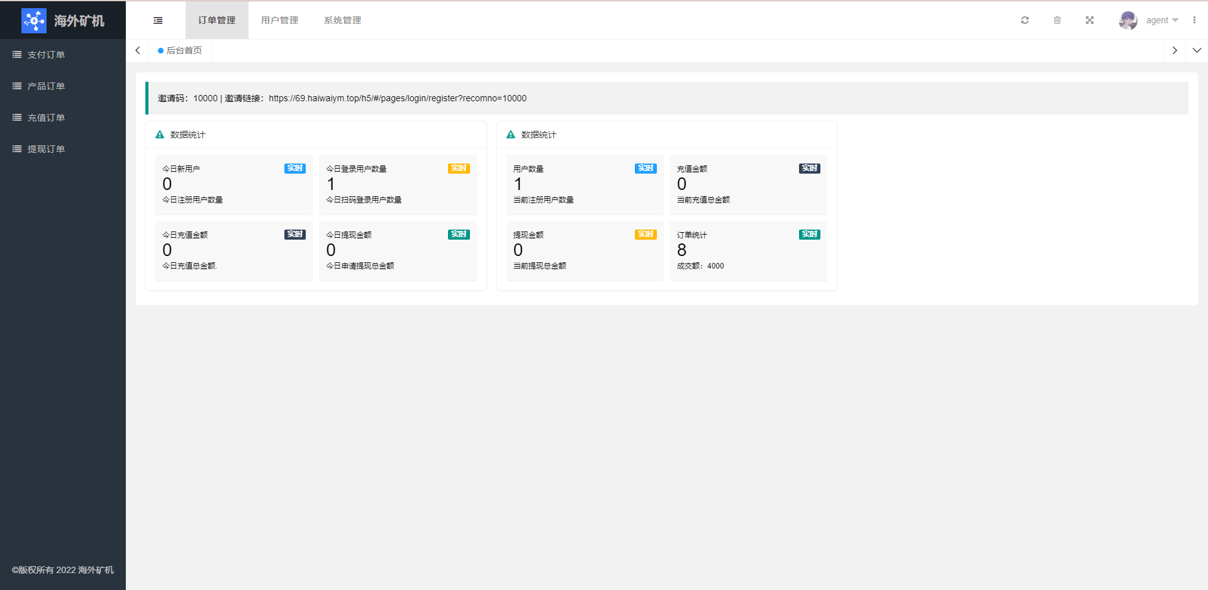Go to 充值订单 in the sidebar

pos(46,118)
